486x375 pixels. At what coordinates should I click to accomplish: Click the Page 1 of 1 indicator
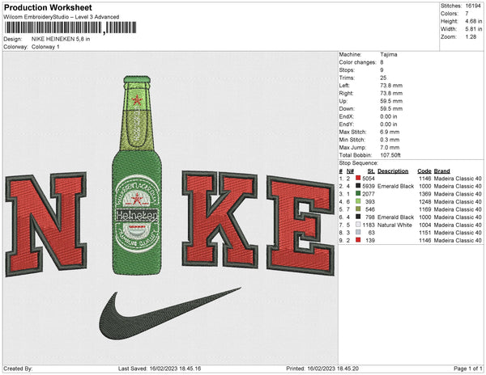pyautogui.click(x=468, y=369)
